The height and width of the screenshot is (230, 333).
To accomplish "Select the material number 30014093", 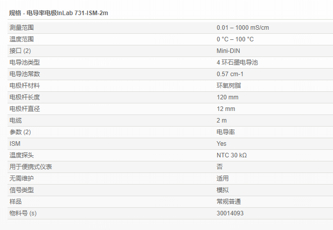I will tap(230, 213).
